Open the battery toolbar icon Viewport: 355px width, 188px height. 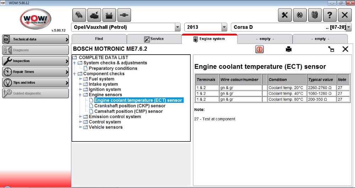click(x=109, y=15)
